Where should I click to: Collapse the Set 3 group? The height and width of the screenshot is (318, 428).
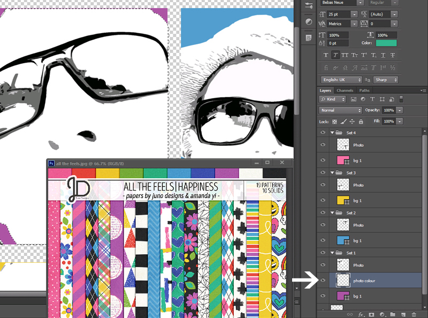click(332, 173)
